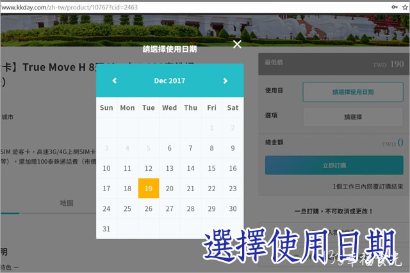
Task: Select December 24 in calendar
Action: tap(106, 209)
